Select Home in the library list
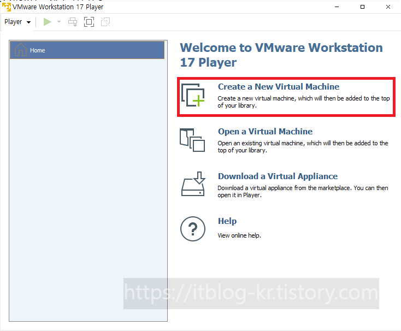Viewport: 401px width, 331px height. [x=87, y=50]
